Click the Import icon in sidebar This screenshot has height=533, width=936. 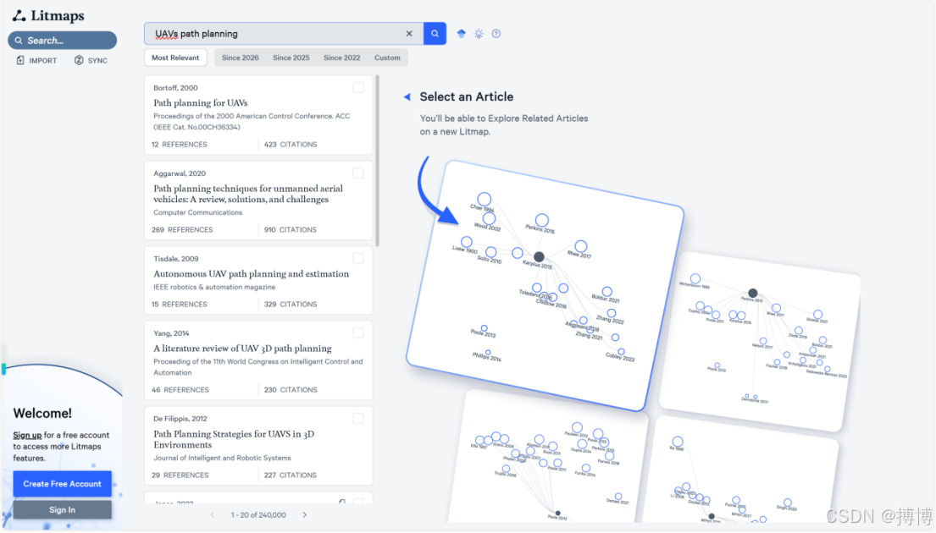[x=20, y=60]
